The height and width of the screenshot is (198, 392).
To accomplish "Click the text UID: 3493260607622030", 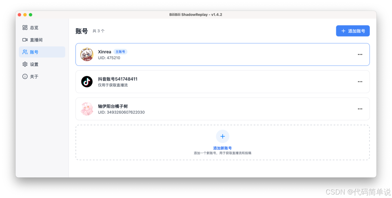I will pos(121,112).
